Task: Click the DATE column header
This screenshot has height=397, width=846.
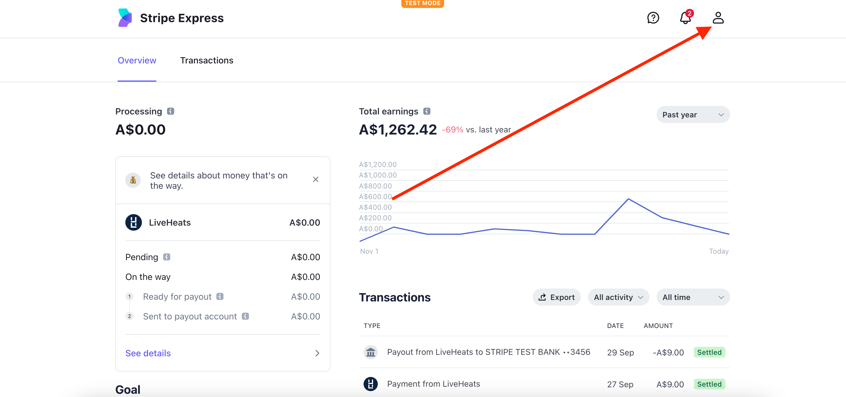Action: click(x=615, y=326)
